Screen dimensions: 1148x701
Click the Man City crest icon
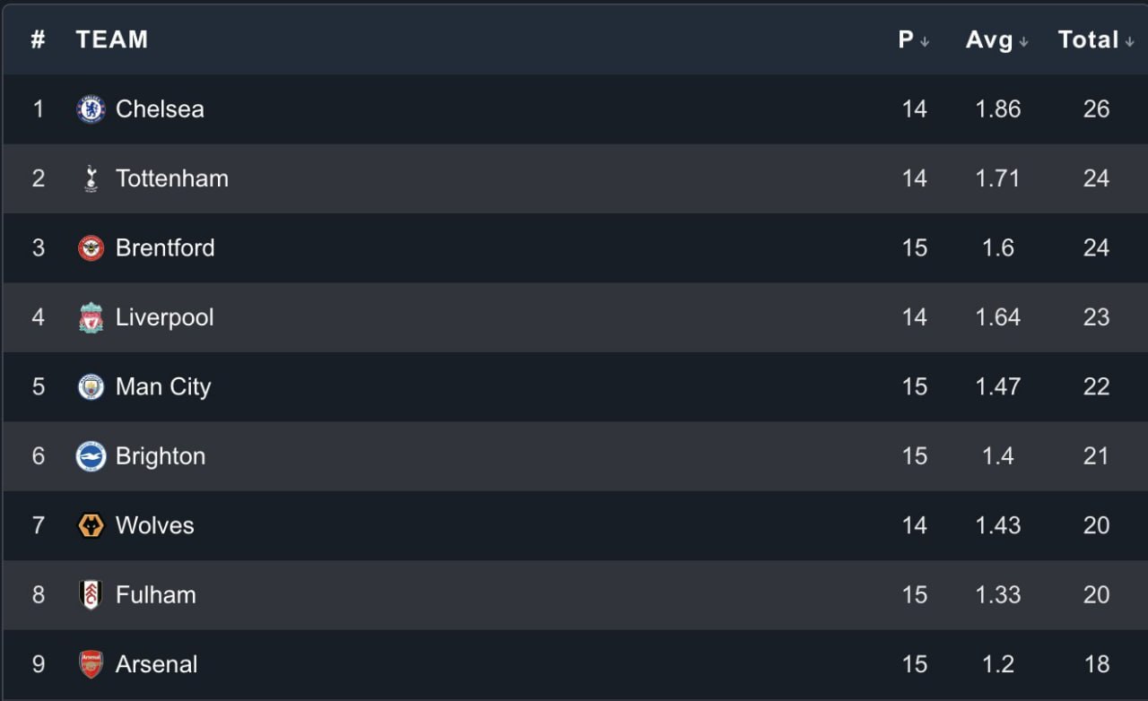91,387
